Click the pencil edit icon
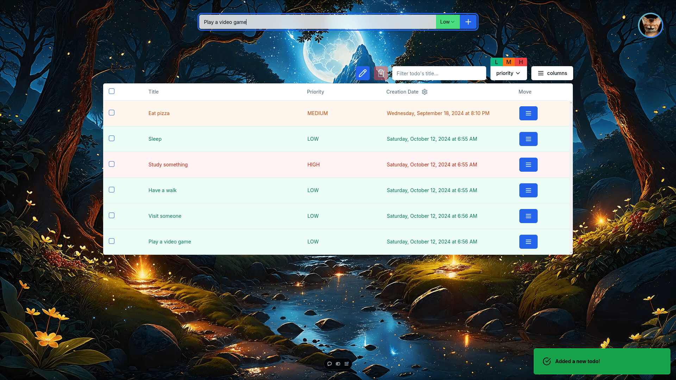676x380 pixels. click(x=362, y=73)
